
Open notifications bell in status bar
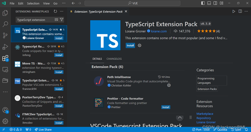pos(247,129)
